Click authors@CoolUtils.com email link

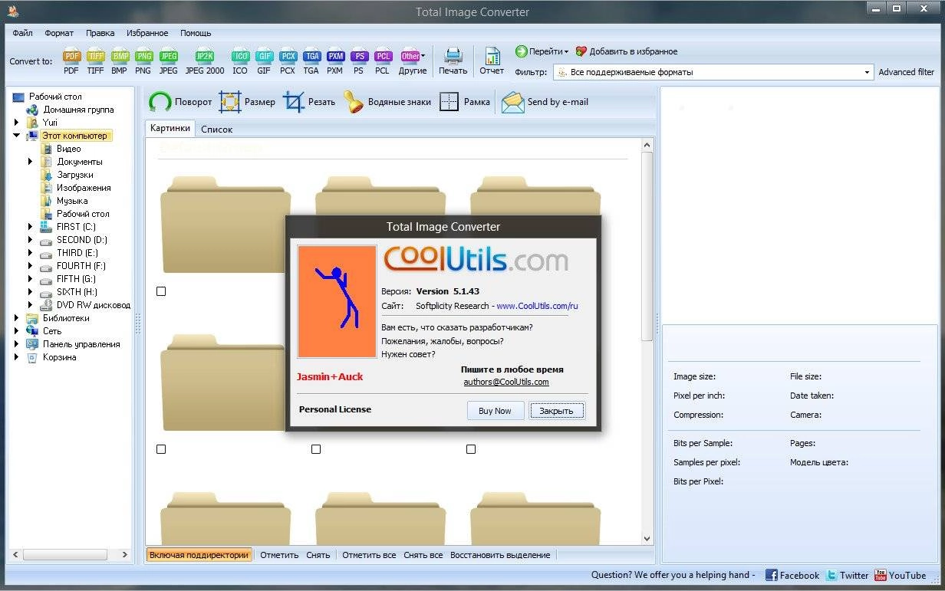[x=506, y=382]
